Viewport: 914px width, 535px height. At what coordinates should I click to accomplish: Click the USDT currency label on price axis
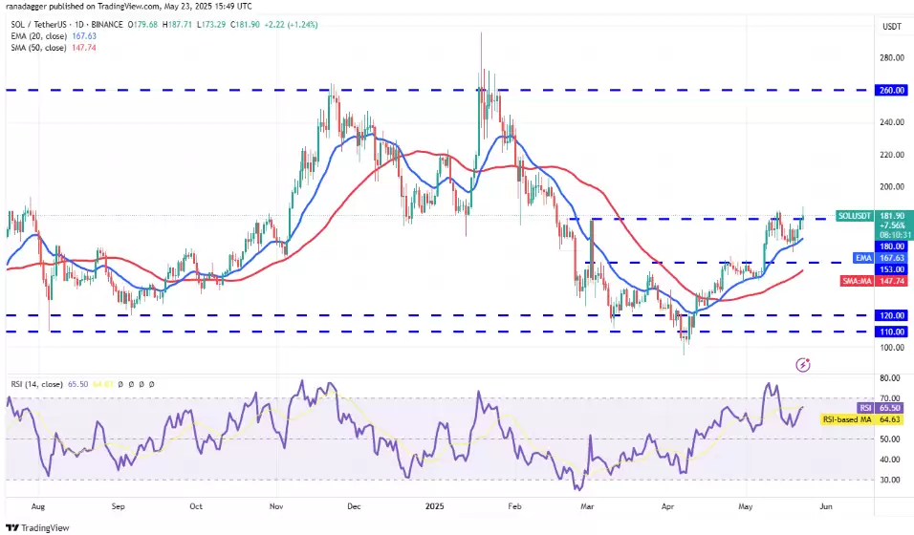(x=892, y=27)
